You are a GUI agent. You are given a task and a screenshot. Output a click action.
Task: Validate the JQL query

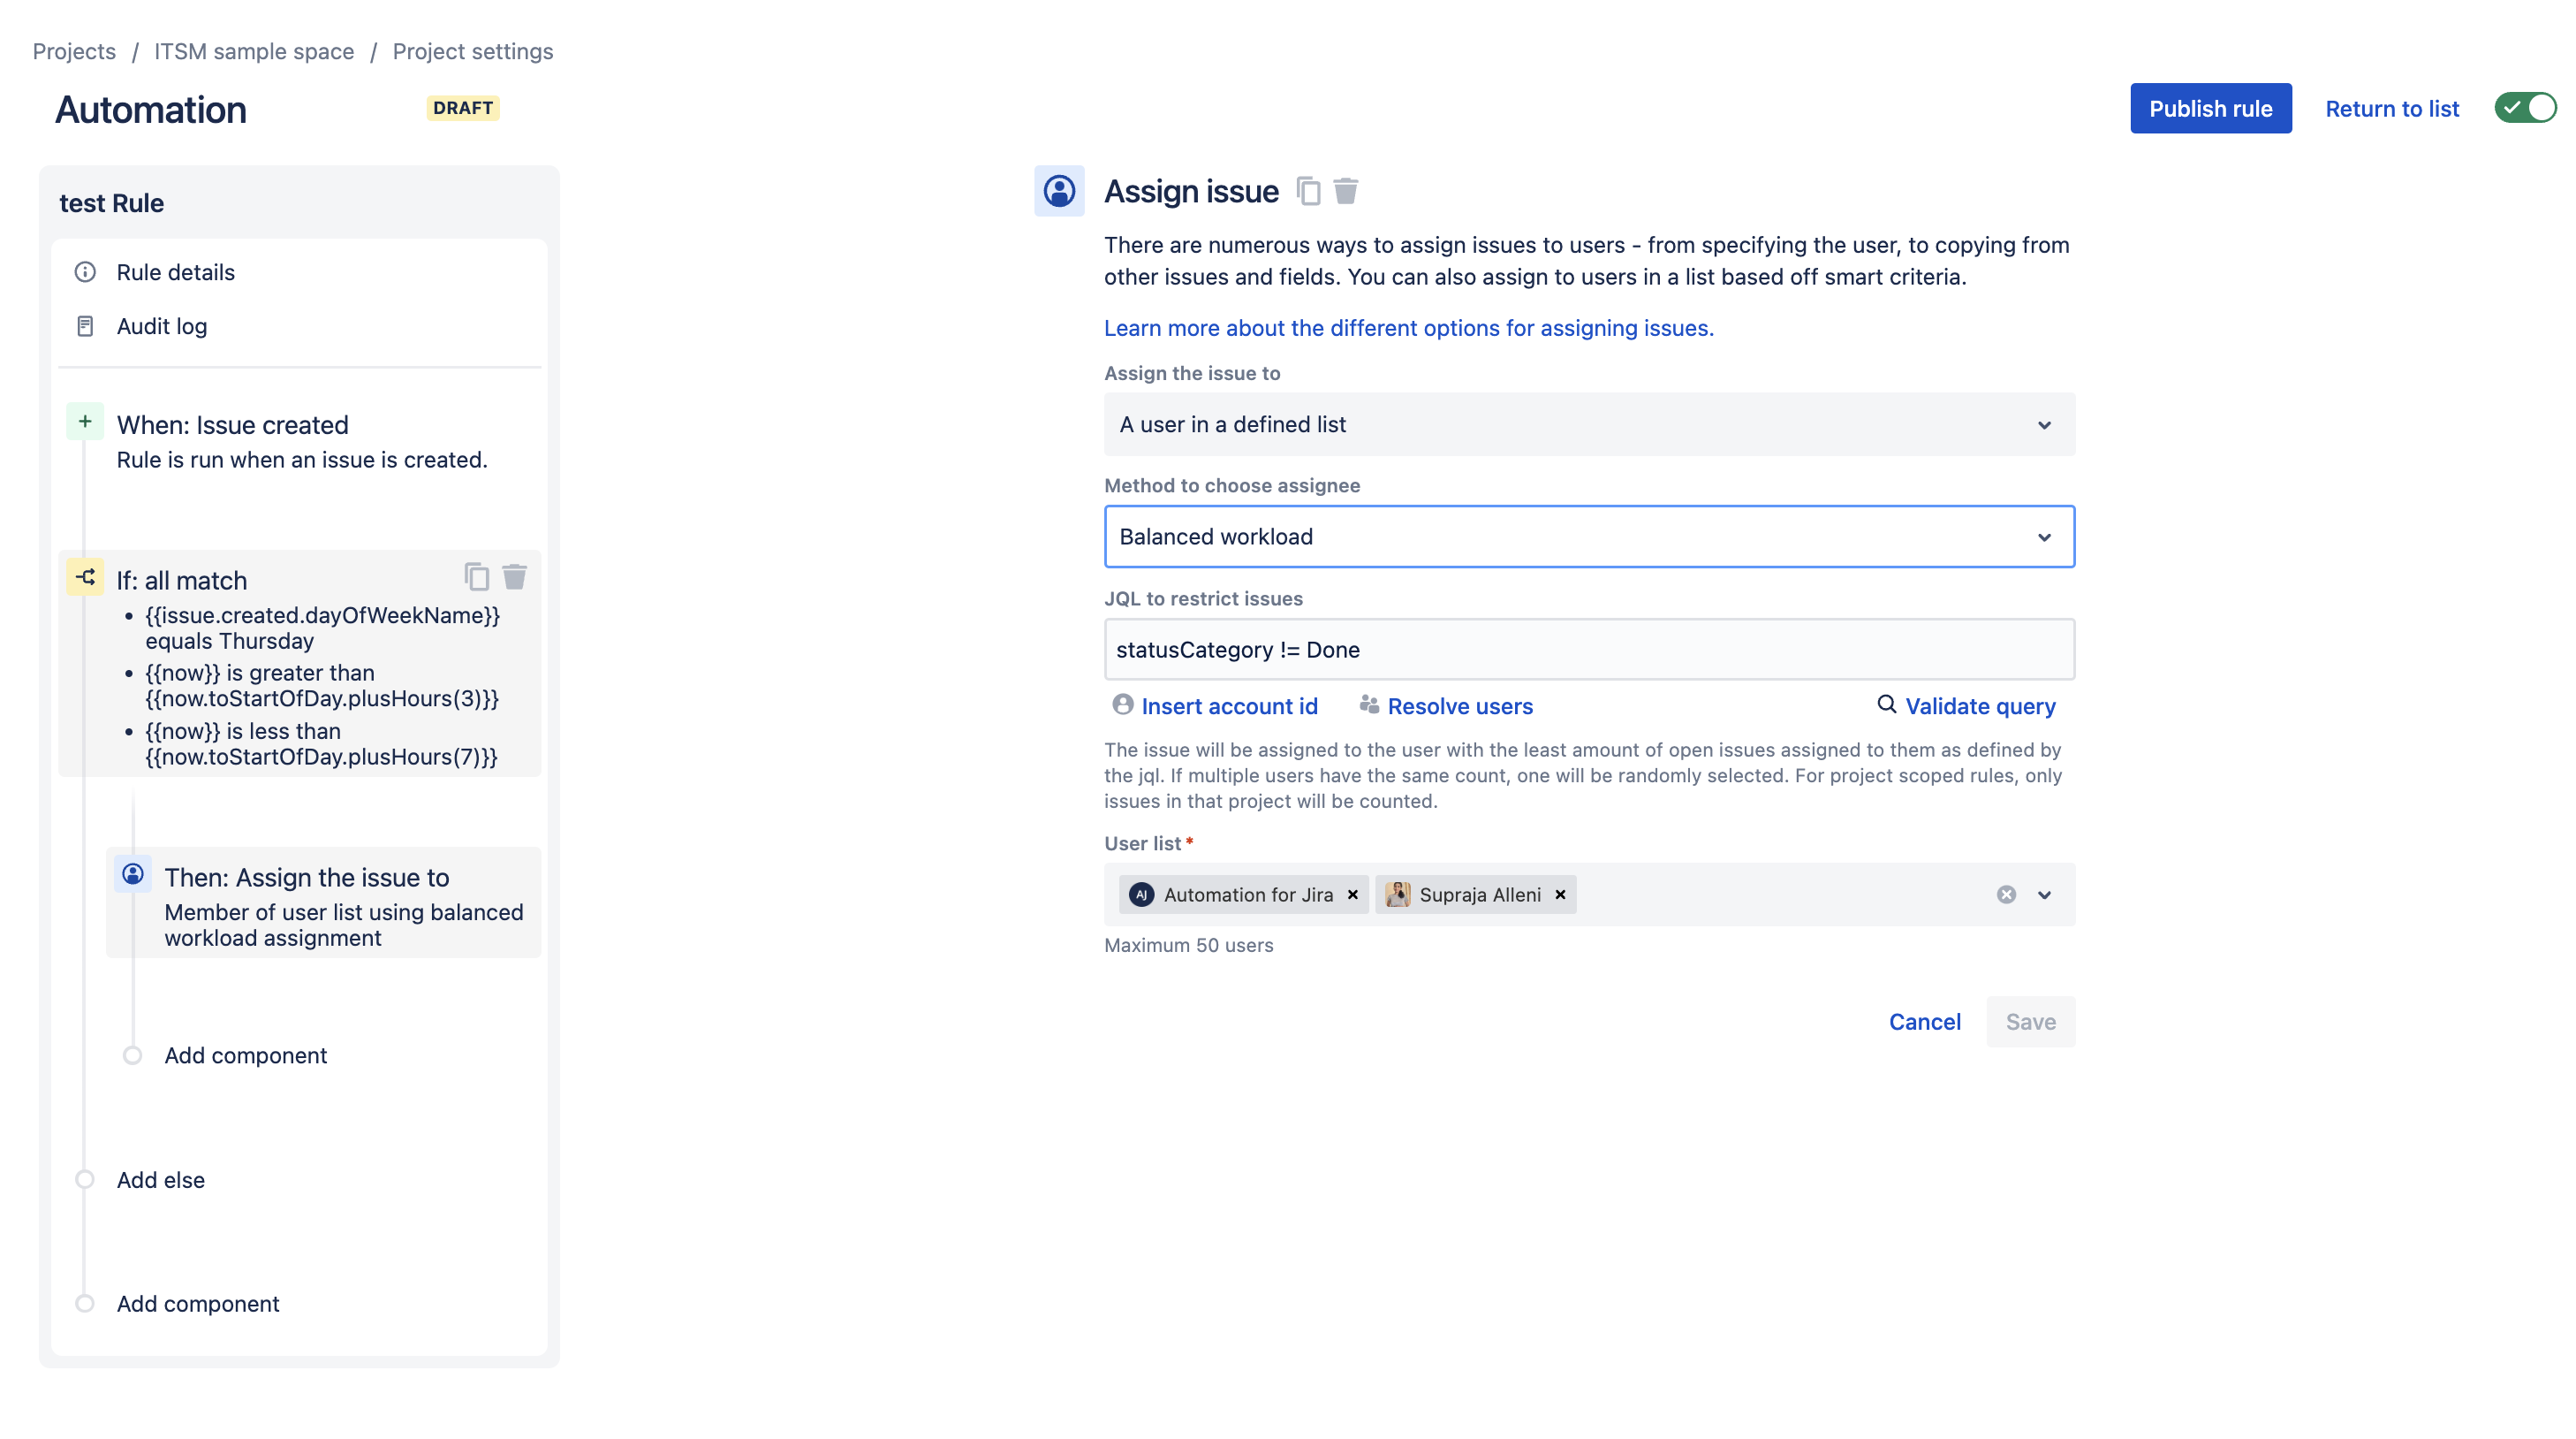click(x=1980, y=705)
